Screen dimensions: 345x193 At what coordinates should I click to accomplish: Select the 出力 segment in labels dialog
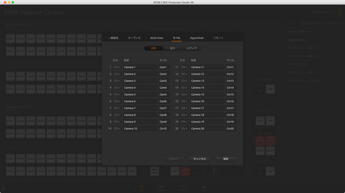coord(173,48)
